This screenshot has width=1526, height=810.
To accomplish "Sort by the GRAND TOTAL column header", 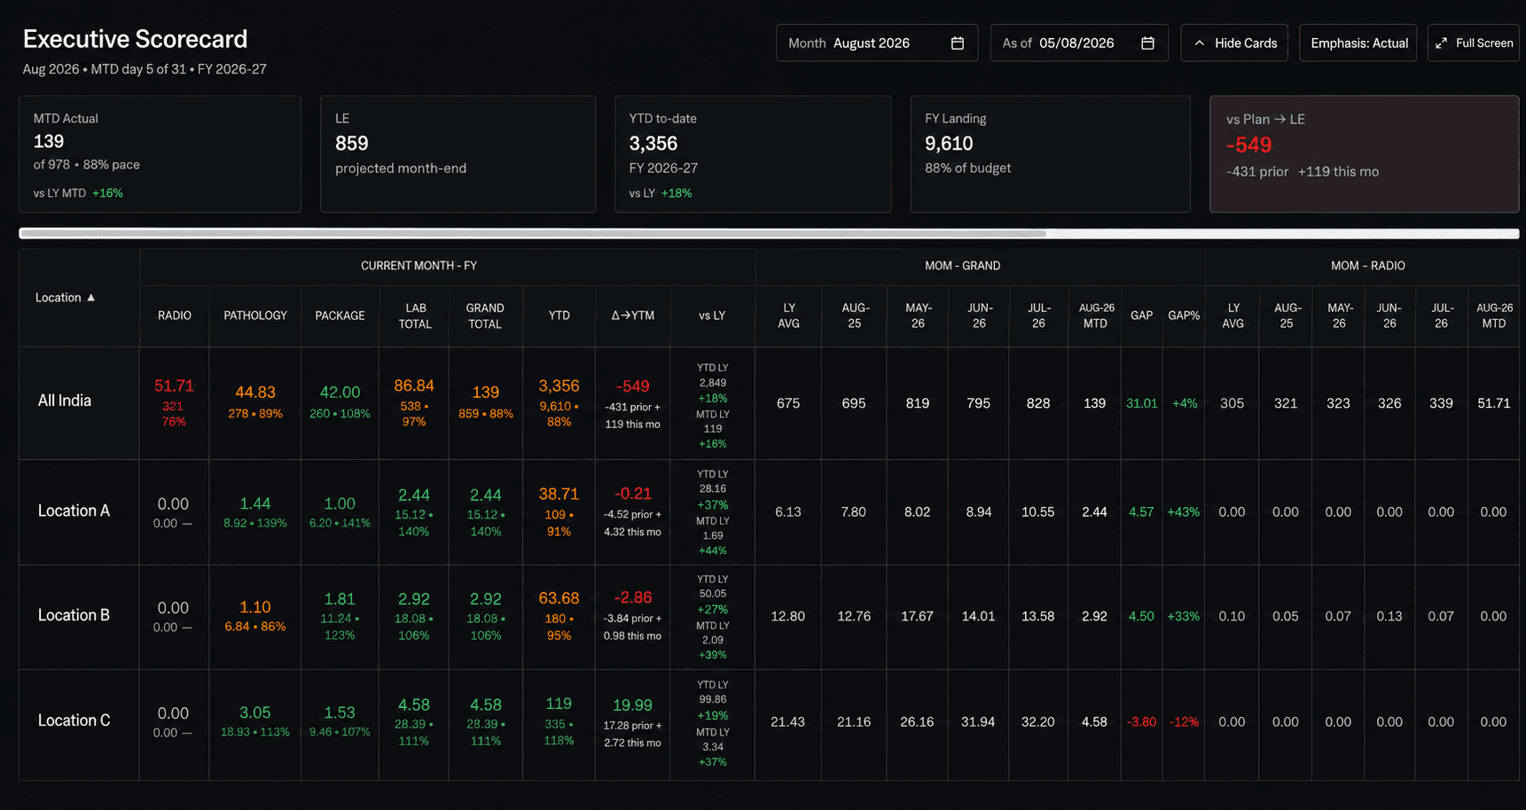I will (x=485, y=316).
